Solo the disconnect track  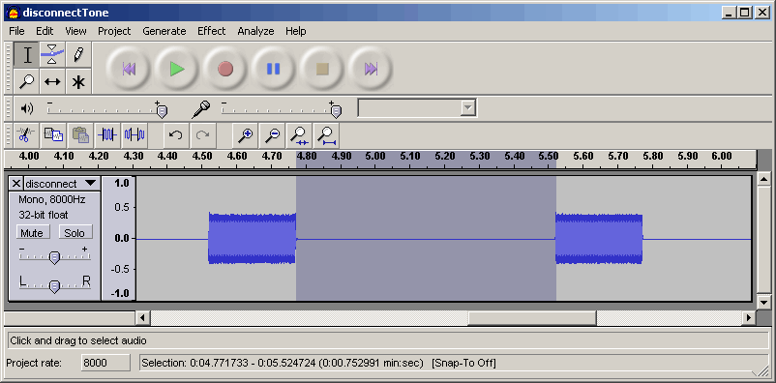75,232
